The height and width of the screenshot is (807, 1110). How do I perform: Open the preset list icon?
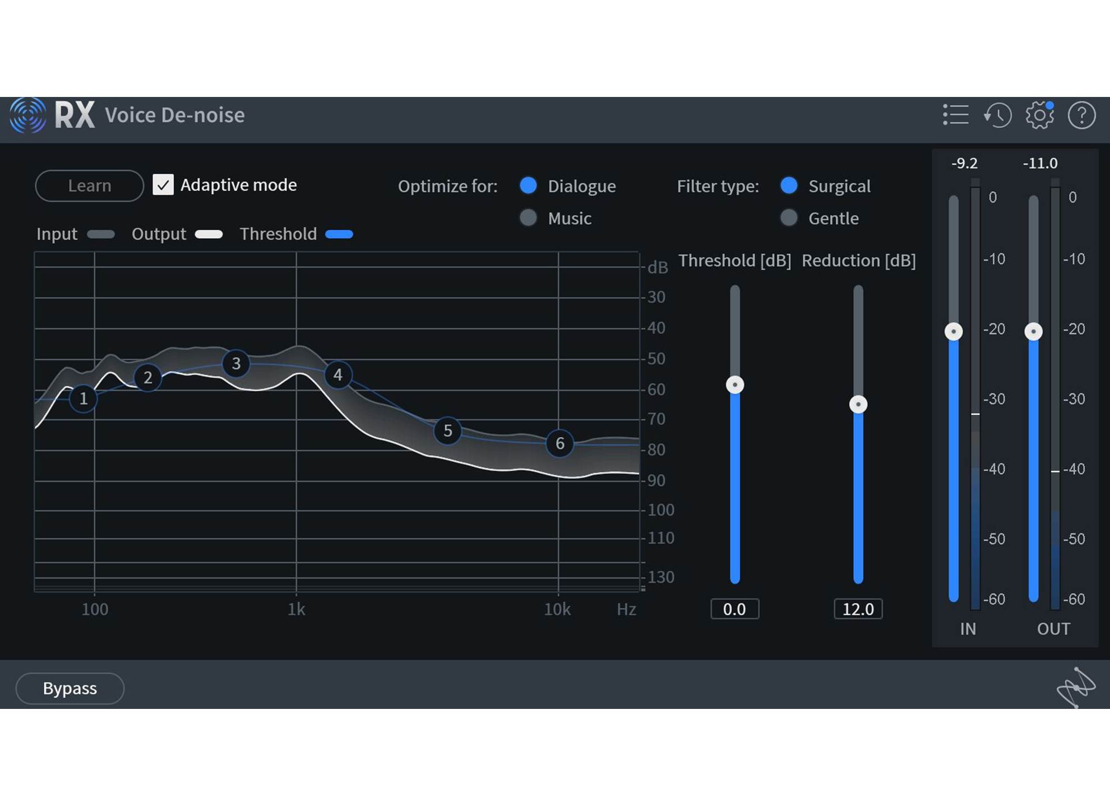[x=955, y=115]
